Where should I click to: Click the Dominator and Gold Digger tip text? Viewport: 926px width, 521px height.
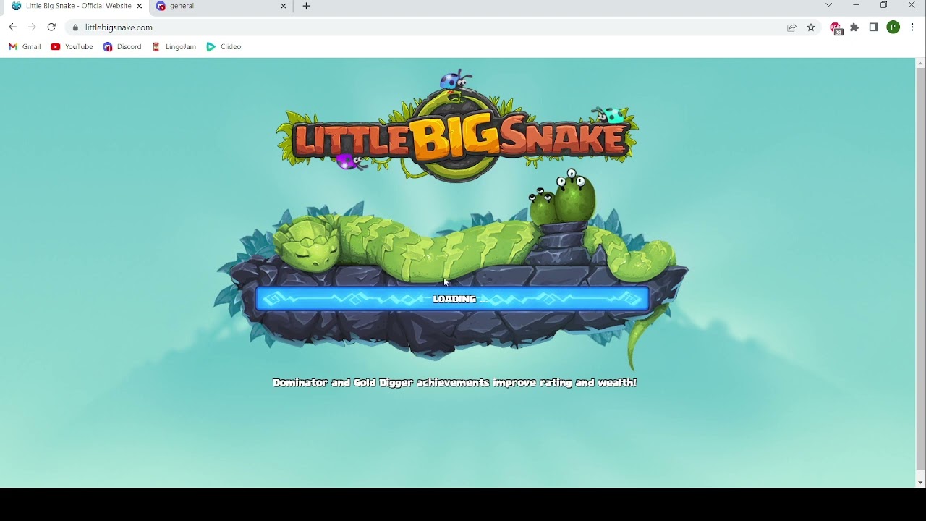(x=454, y=383)
